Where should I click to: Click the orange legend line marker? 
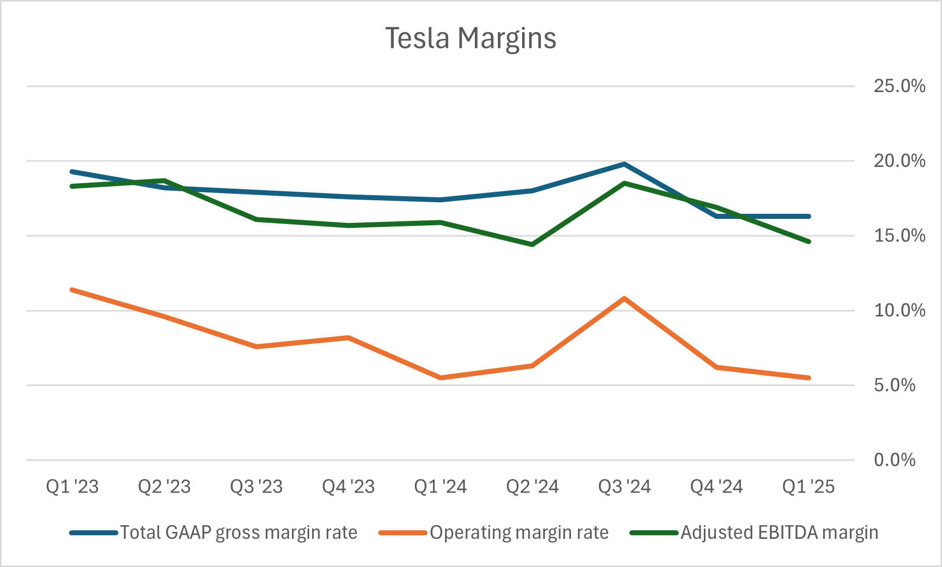coord(403,533)
